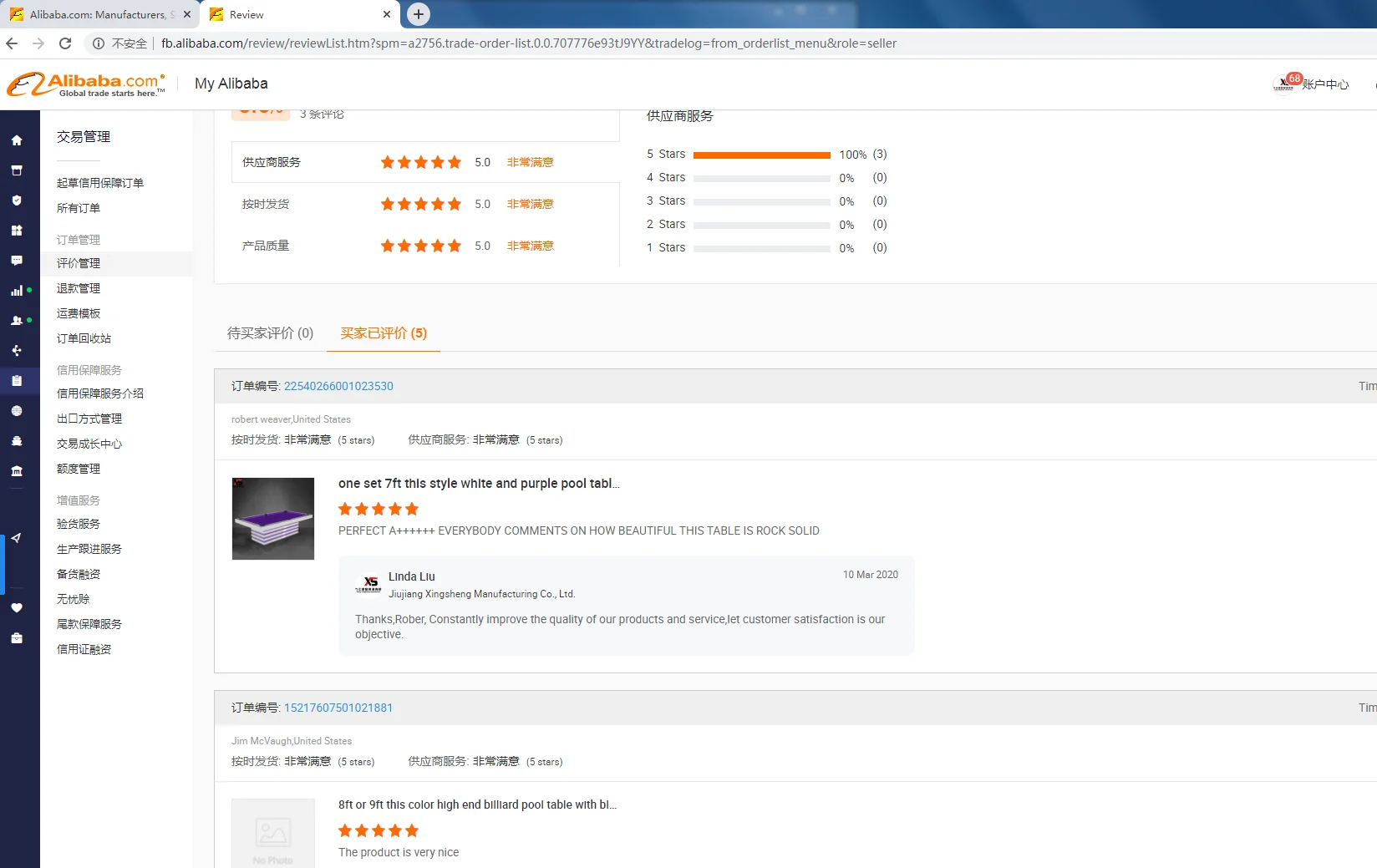Open the globe icon in the sidebar
This screenshot has width=1377, height=868.
tap(17, 411)
